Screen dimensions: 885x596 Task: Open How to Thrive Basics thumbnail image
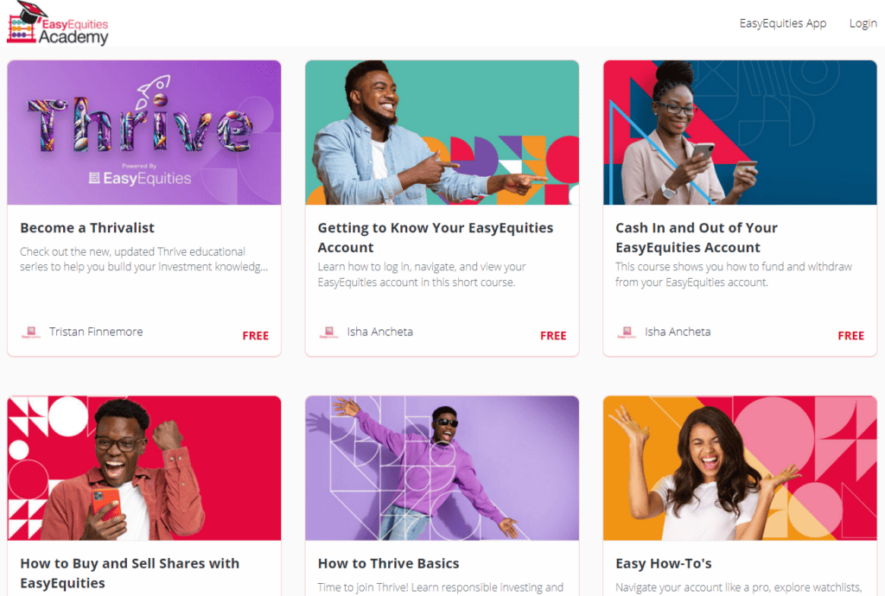click(442, 468)
